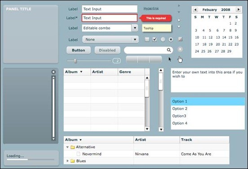Select Option3 in the list
The image size is (248, 169).
(x=208, y=116)
